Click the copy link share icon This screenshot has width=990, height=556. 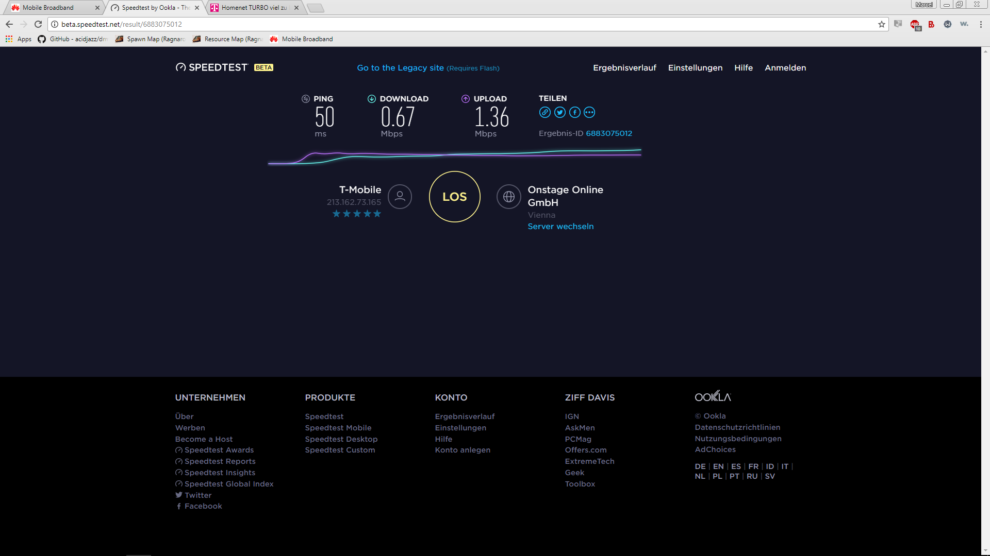click(545, 112)
